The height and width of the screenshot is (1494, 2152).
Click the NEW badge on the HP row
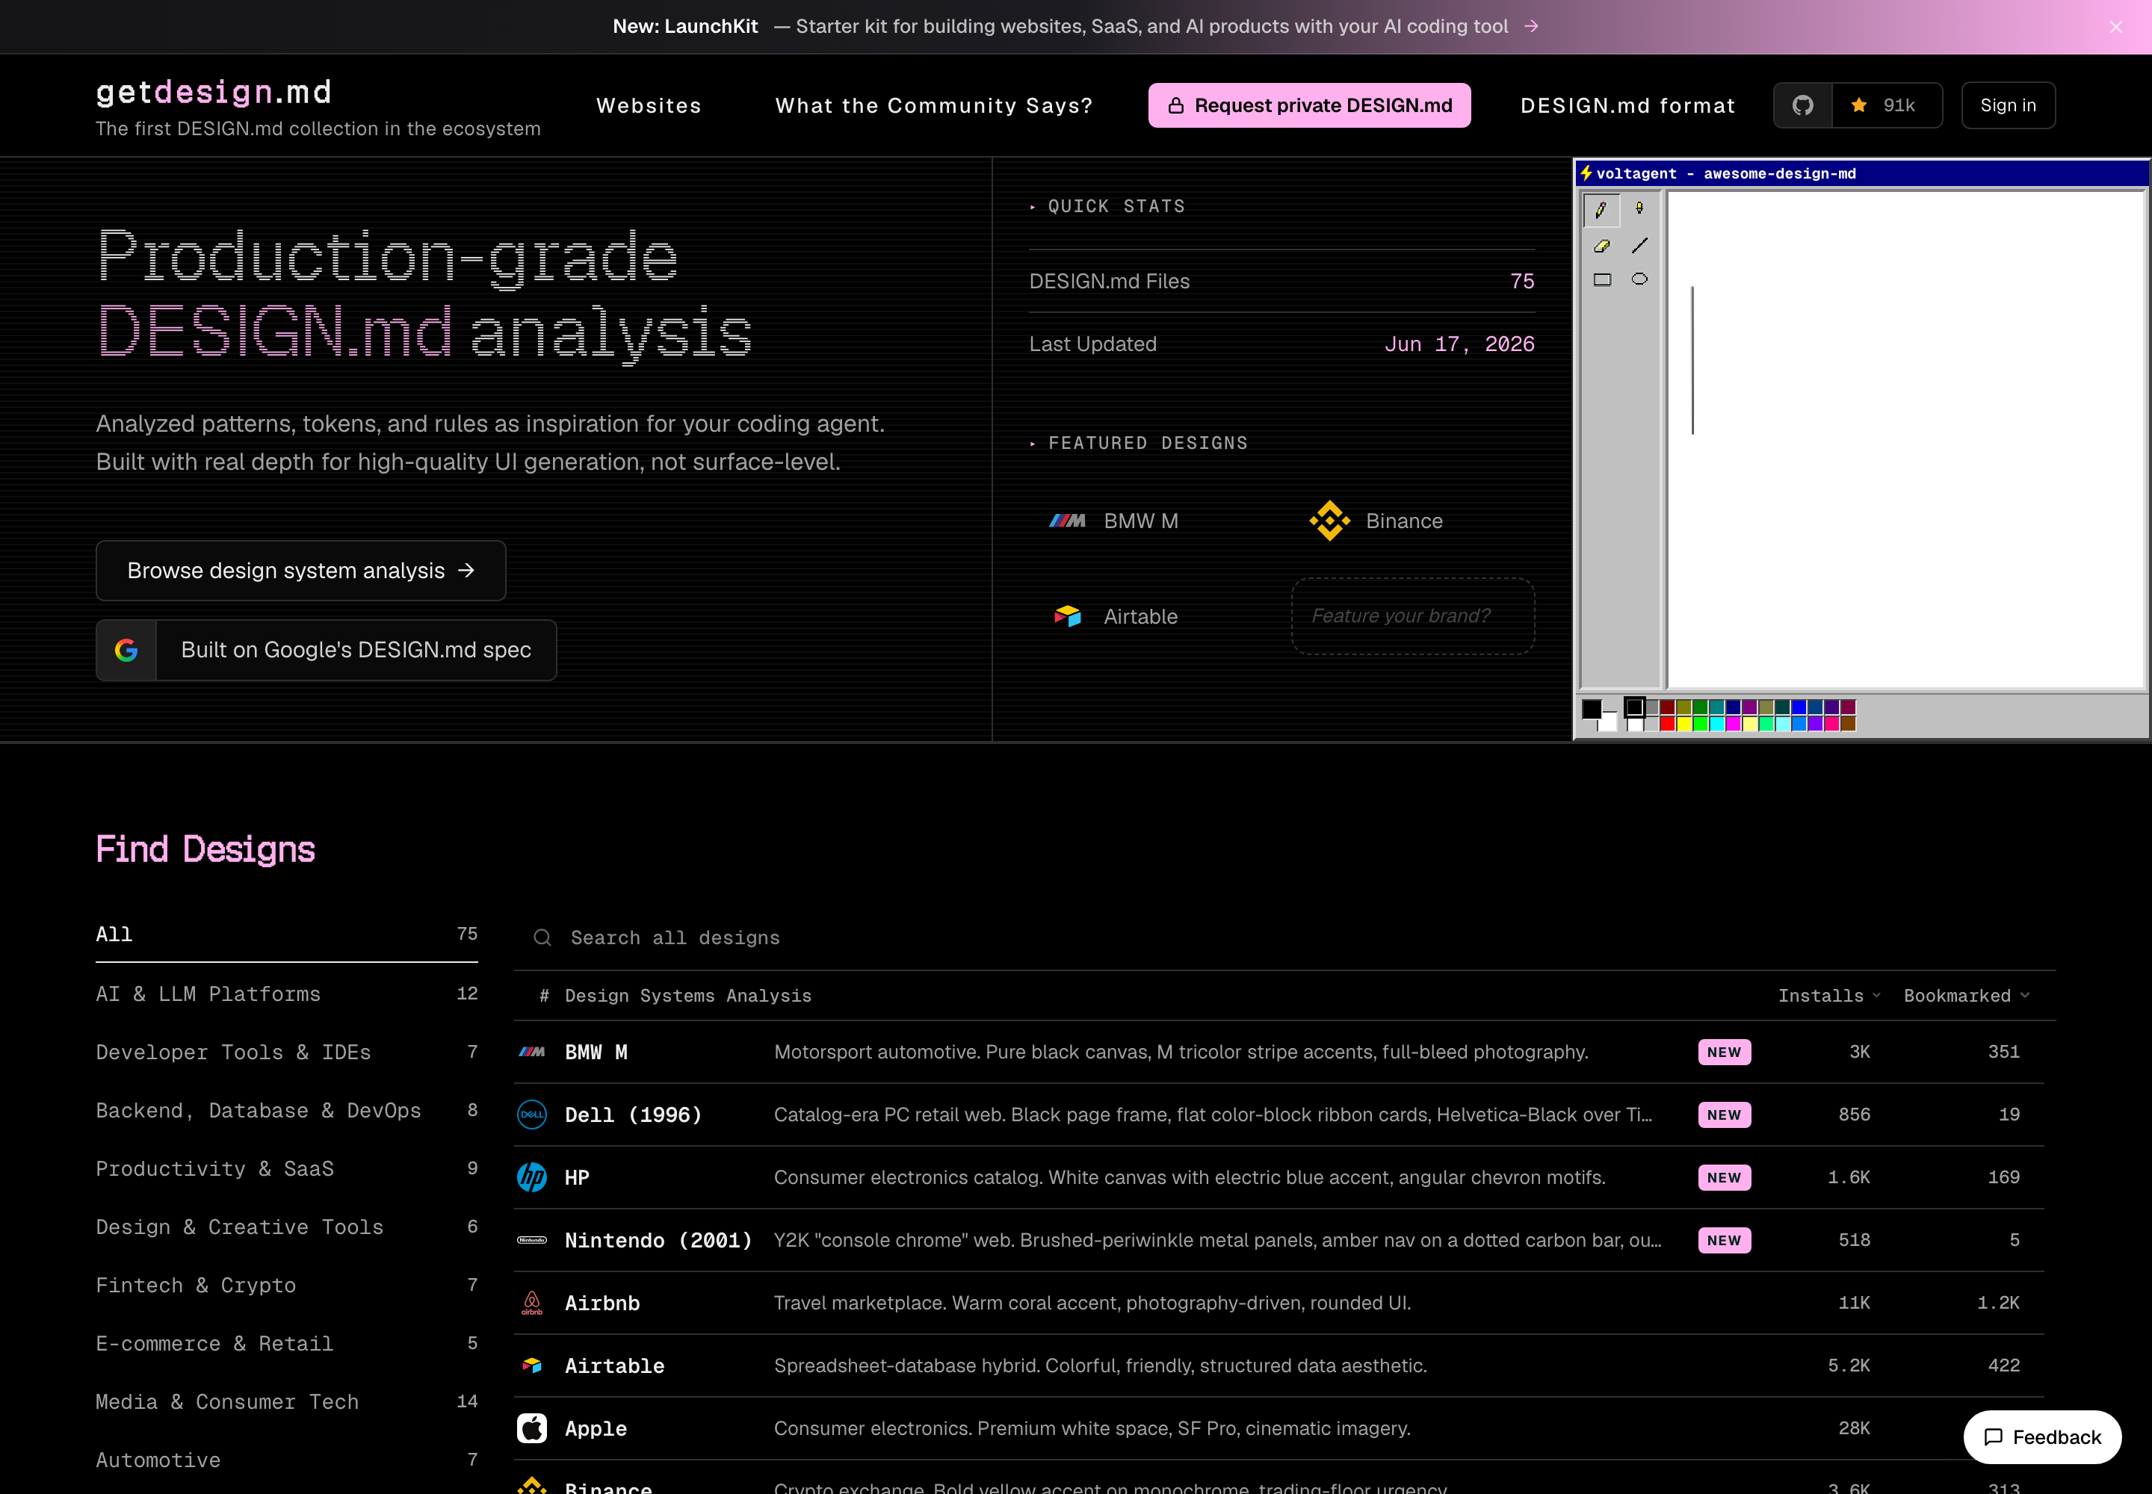click(x=1724, y=1177)
